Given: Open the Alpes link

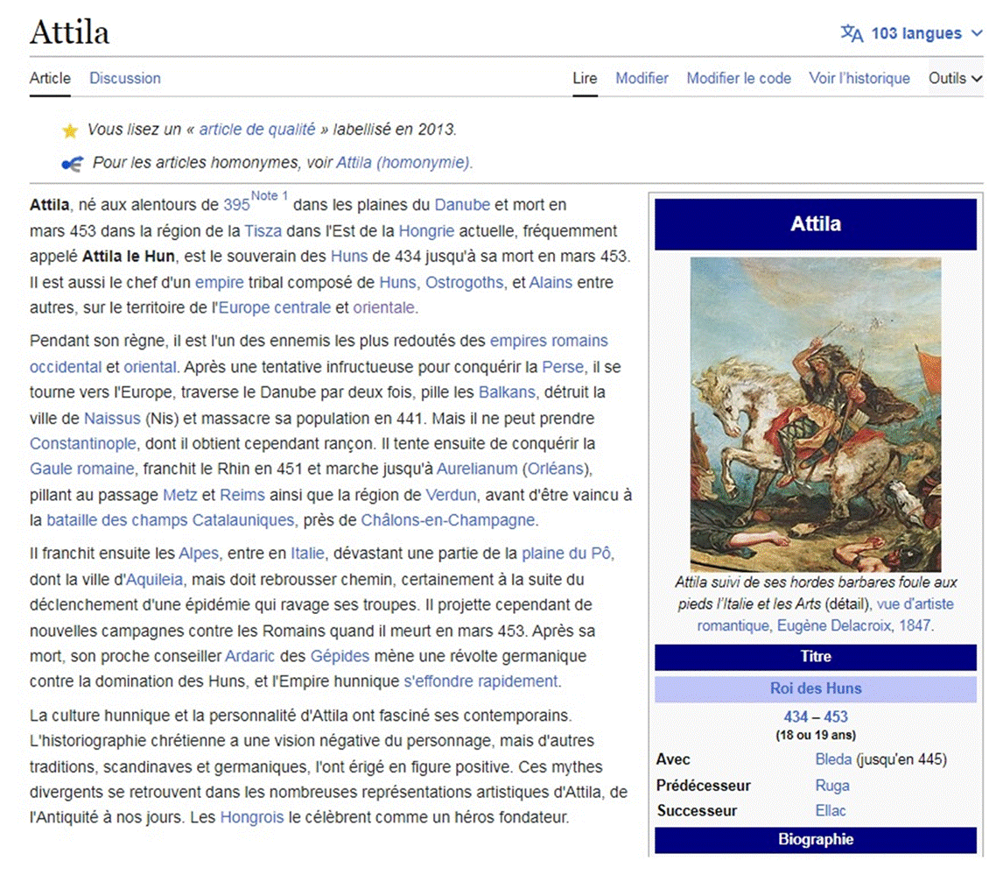Looking at the screenshot, I should 199,553.
